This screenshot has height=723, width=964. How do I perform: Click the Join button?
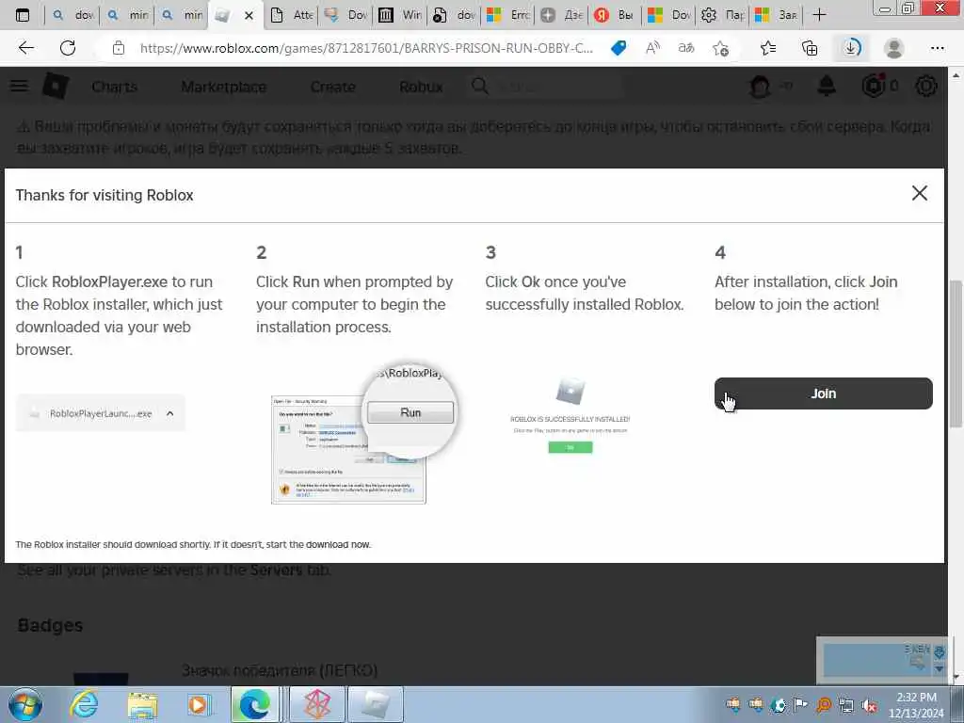click(x=823, y=394)
